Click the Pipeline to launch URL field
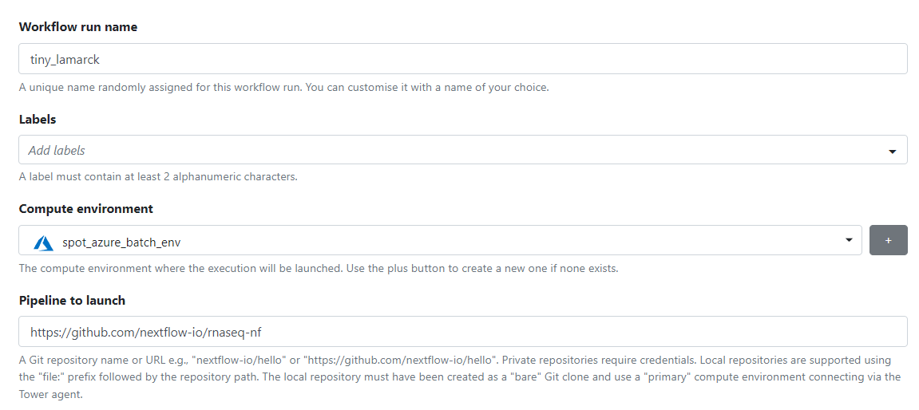Screen dimensions: 919x410 click(x=463, y=332)
